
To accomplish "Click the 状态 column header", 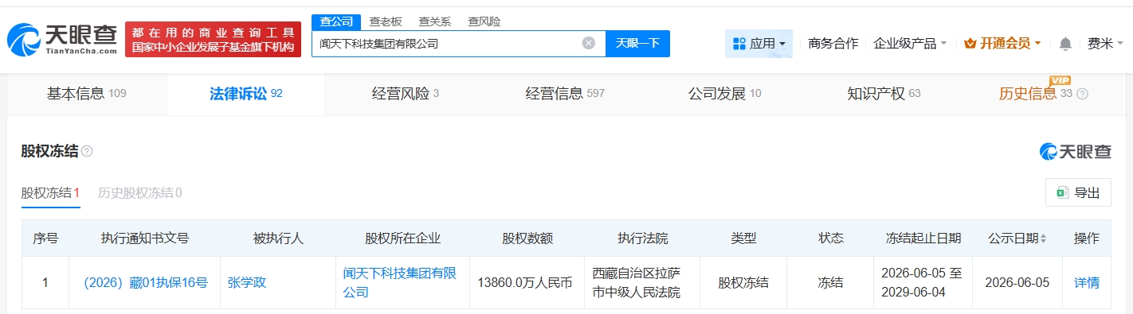I will [830, 238].
